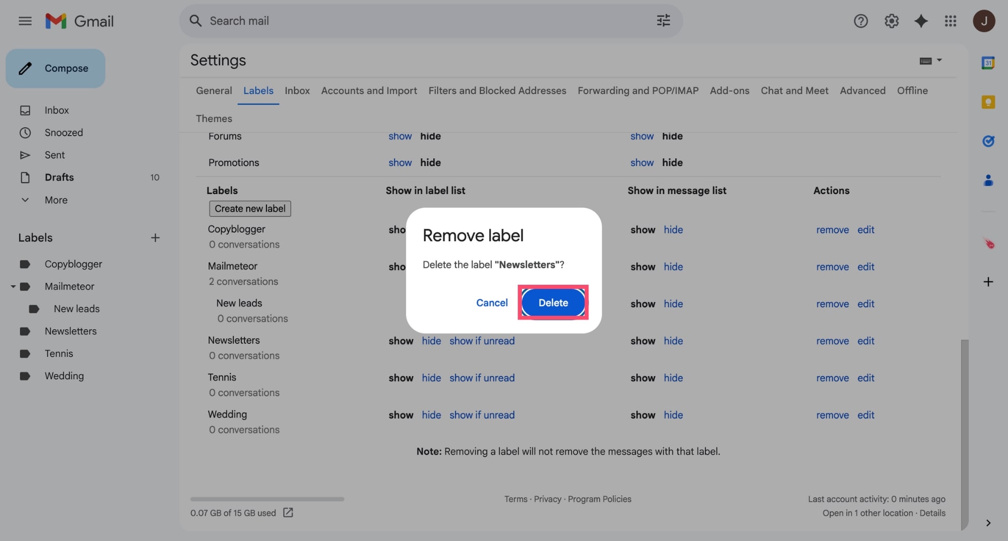Open the main menu hamburger icon
The height and width of the screenshot is (541, 1008).
tap(25, 21)
